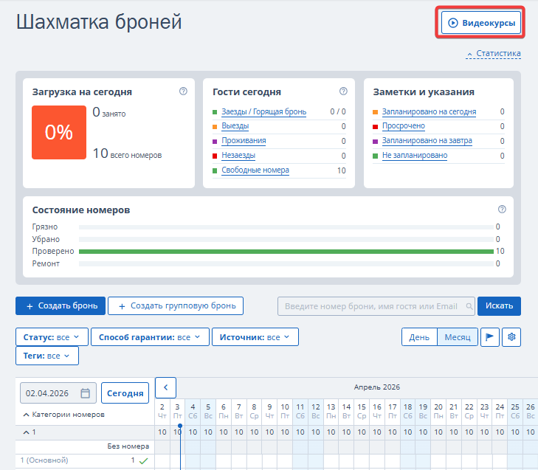Viewport: 538px width, 470px height.
Task: Open chessboard settings gear icon
Action: (511, 337)
